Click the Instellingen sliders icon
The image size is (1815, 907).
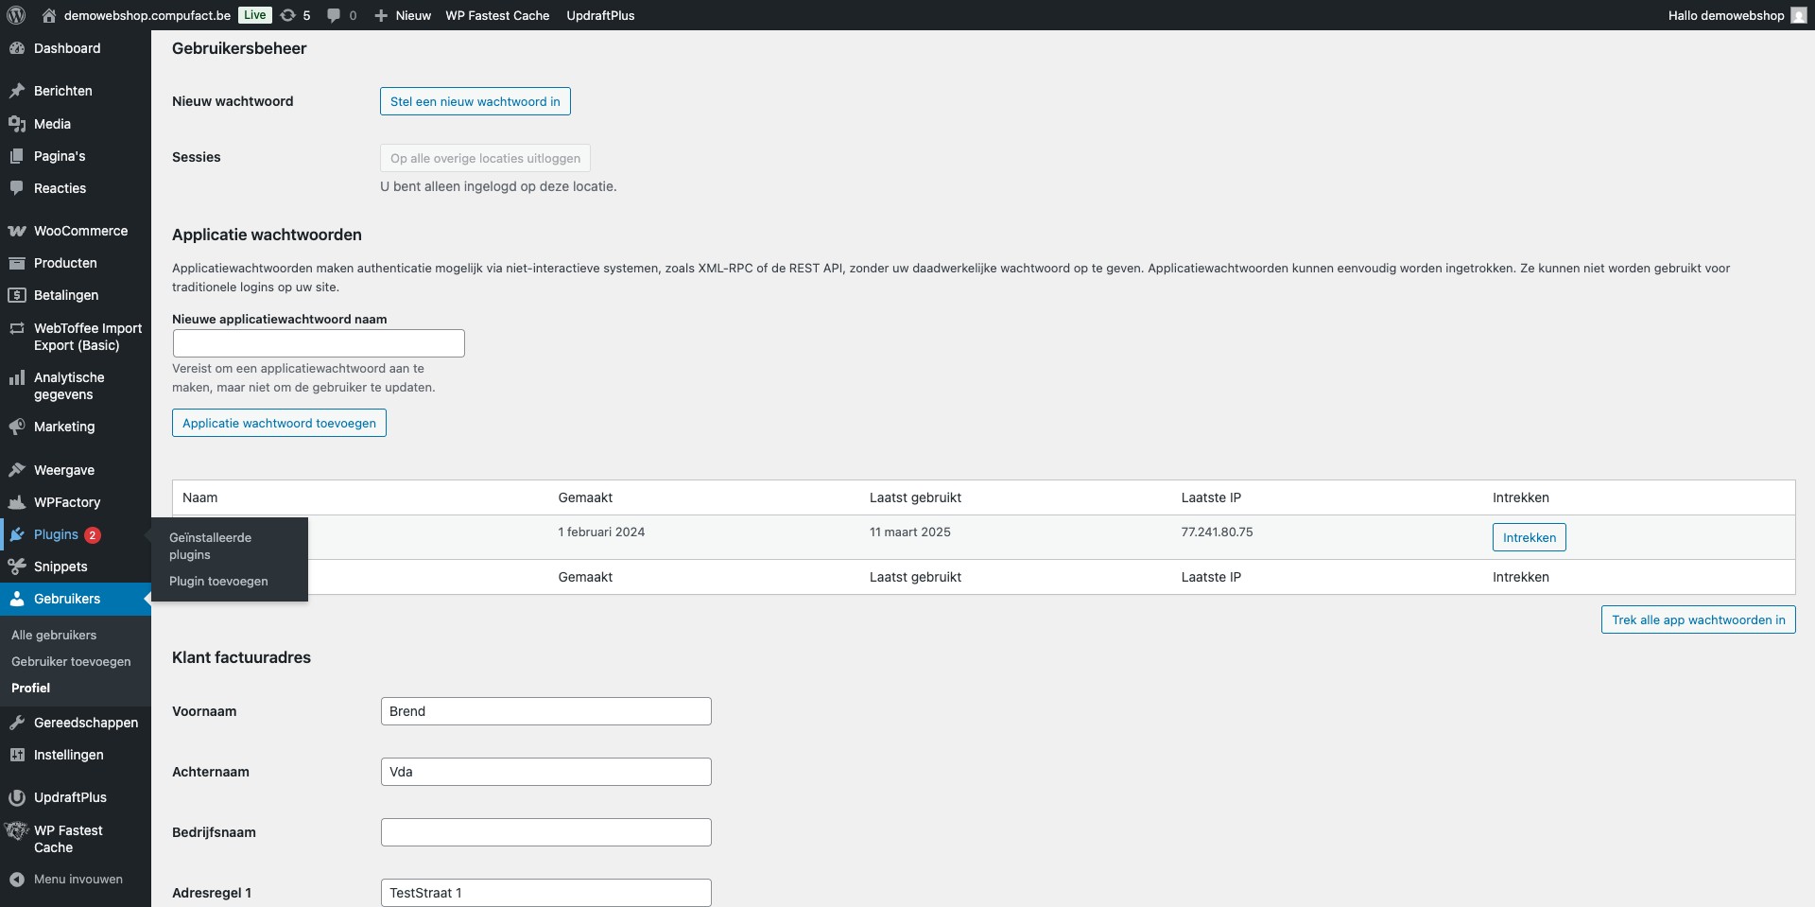click(17, 755)
